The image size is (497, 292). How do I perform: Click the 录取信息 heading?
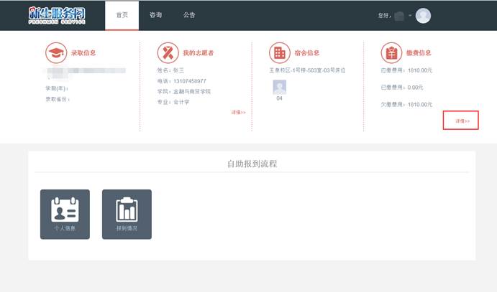coord(83,53)
